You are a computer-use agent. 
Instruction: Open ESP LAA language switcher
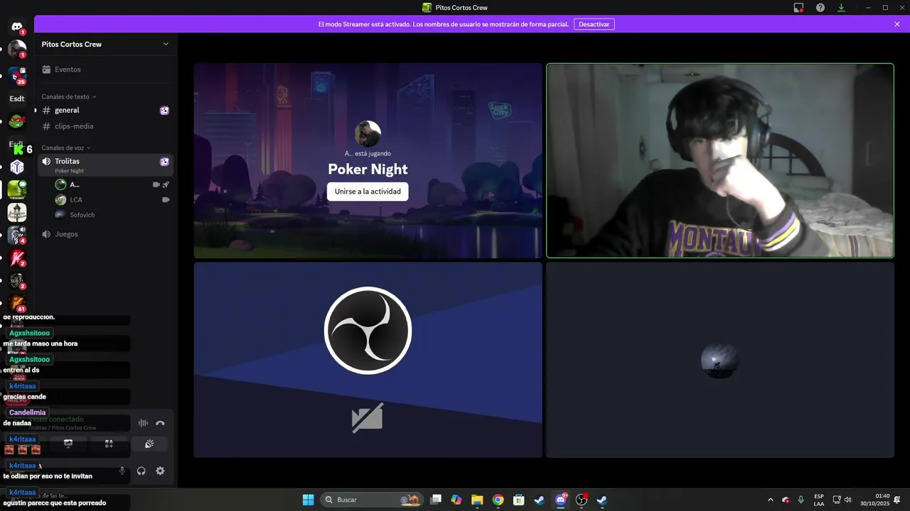click(x=819, y=500)
